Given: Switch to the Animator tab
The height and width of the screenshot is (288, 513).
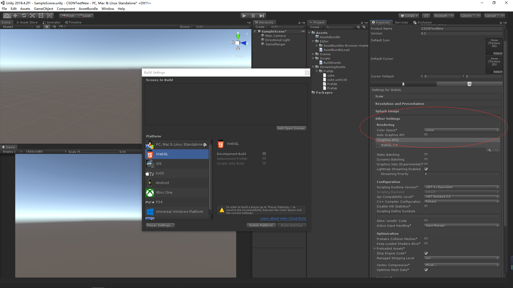Looking at the screenshot, I should (x=52, y=22).
